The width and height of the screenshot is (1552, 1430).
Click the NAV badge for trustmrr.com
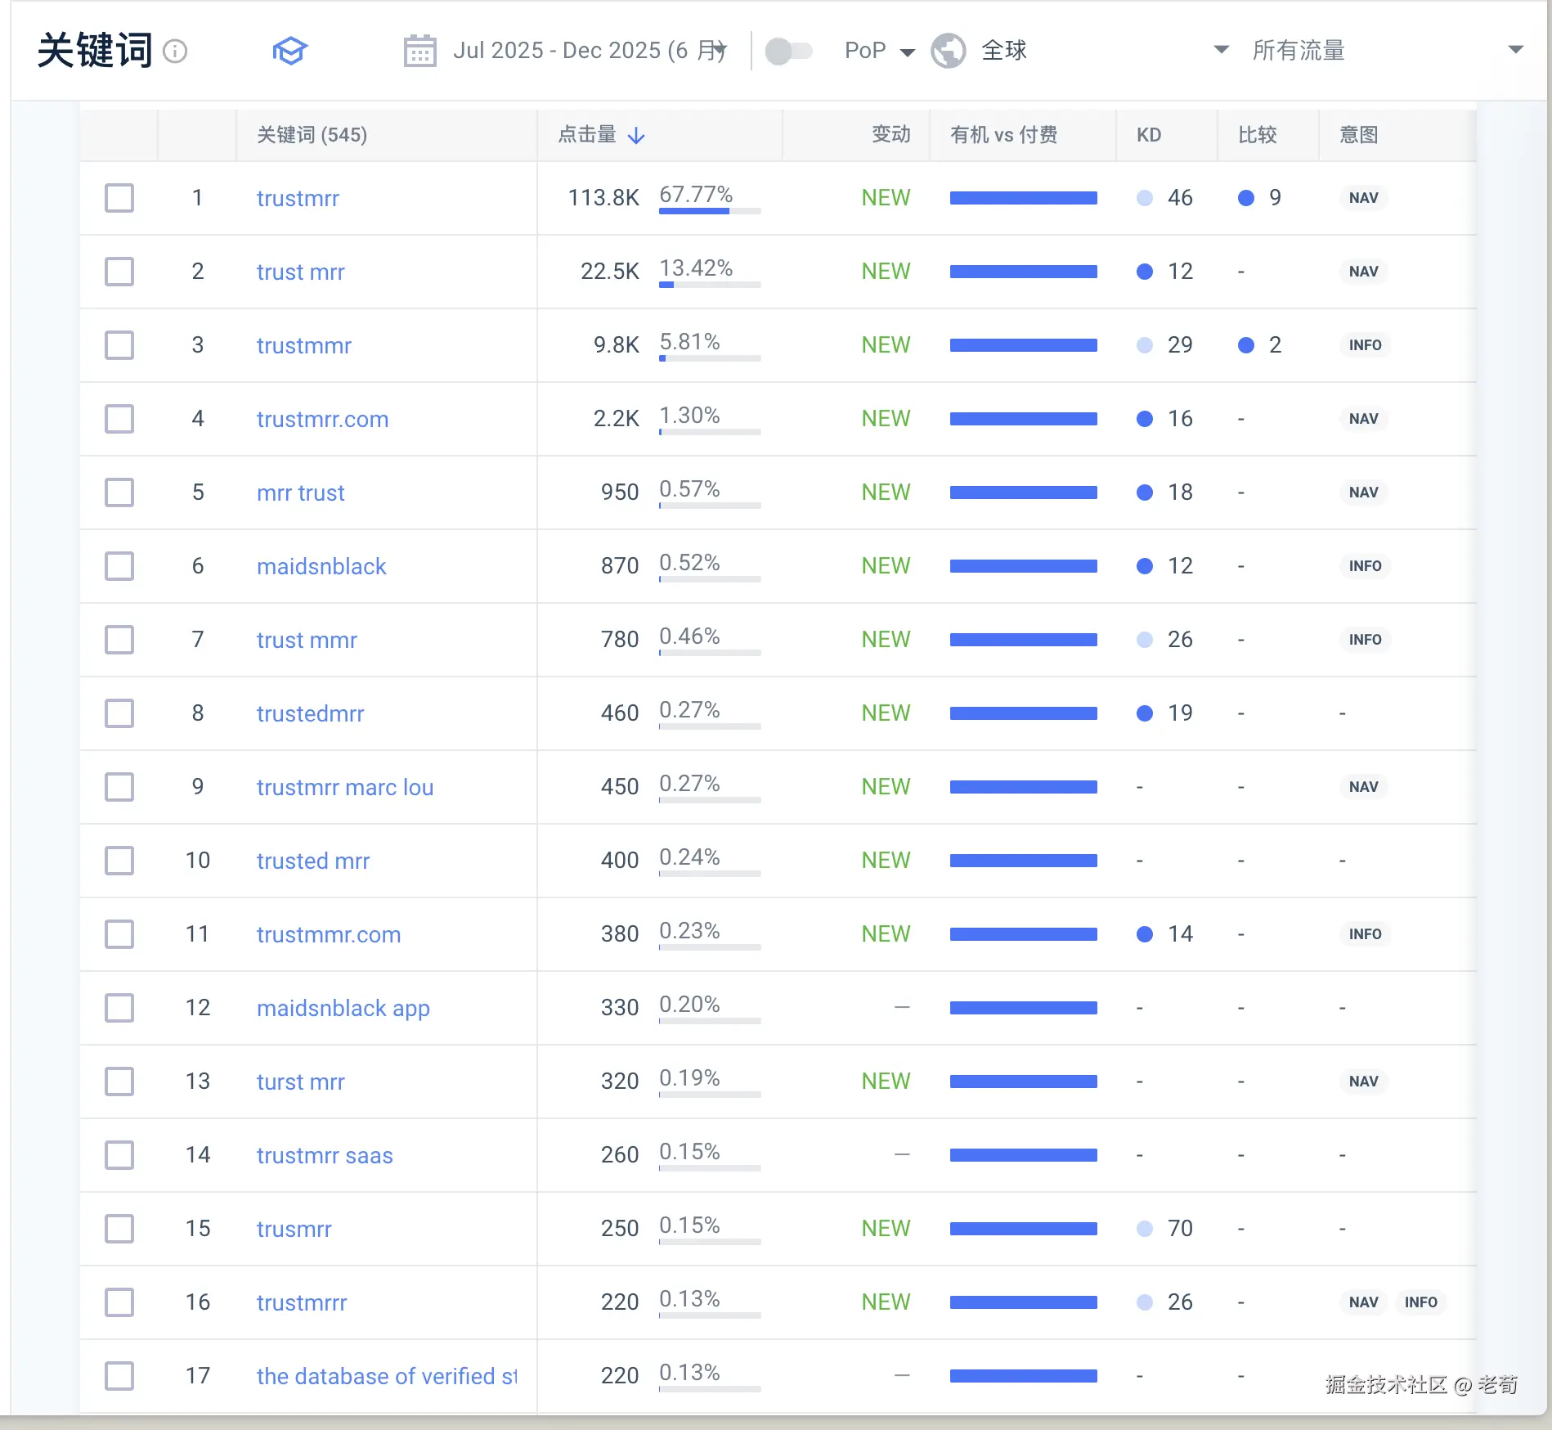1363,419
